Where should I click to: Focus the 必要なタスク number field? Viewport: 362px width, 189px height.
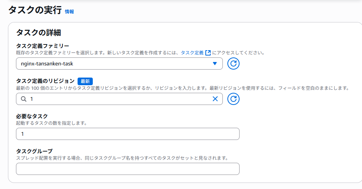[x=127, y=134]
